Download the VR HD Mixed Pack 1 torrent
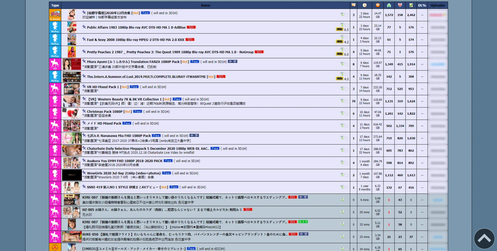The image size is (497, 251). coord(342,89)
